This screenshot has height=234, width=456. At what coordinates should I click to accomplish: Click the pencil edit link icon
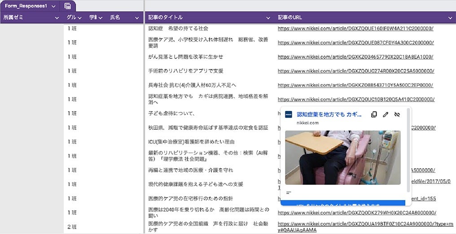click(x=386, y=115)
